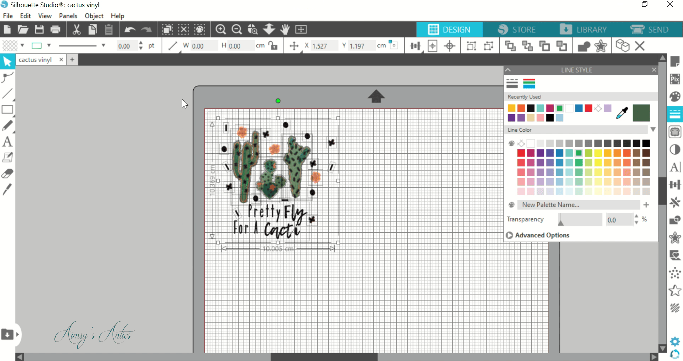
Task: Select the Pan hand tool
Action: pyautogui.click(x=285, y=30)
